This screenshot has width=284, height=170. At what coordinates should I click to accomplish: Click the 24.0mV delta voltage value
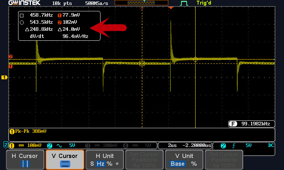click(x=71, y=29)
